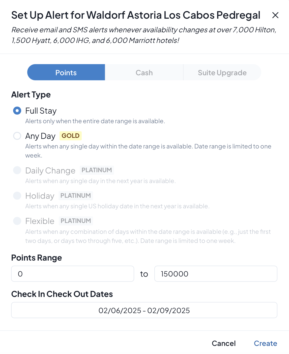Switch to the Points tab
289x354 pixels.
66,72
